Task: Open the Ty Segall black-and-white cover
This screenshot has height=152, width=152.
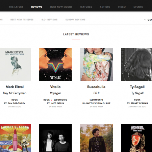Action: 136,65
